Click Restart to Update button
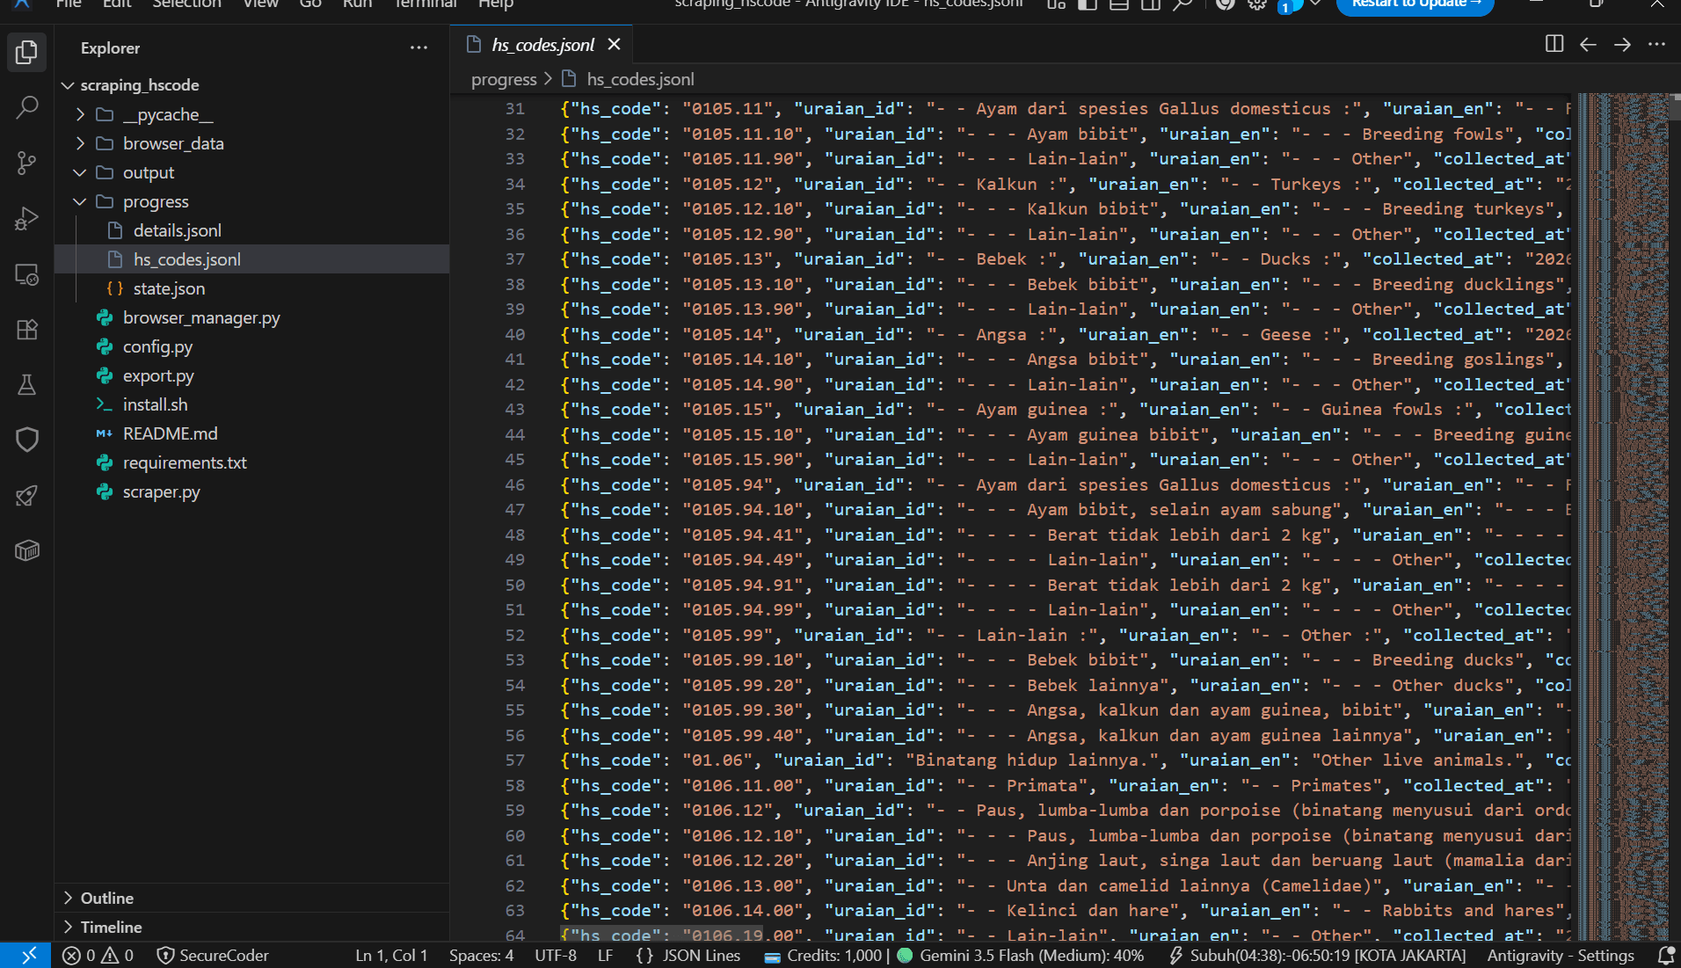Screen dimensions: 1681x968 [1415, 5]
